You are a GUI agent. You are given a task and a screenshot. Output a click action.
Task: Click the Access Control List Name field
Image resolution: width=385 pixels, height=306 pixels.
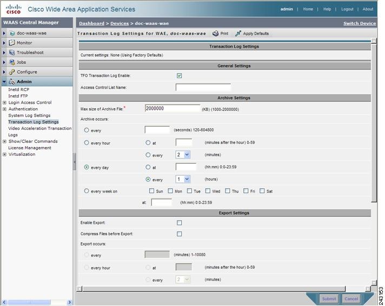[x=203, y=87]
